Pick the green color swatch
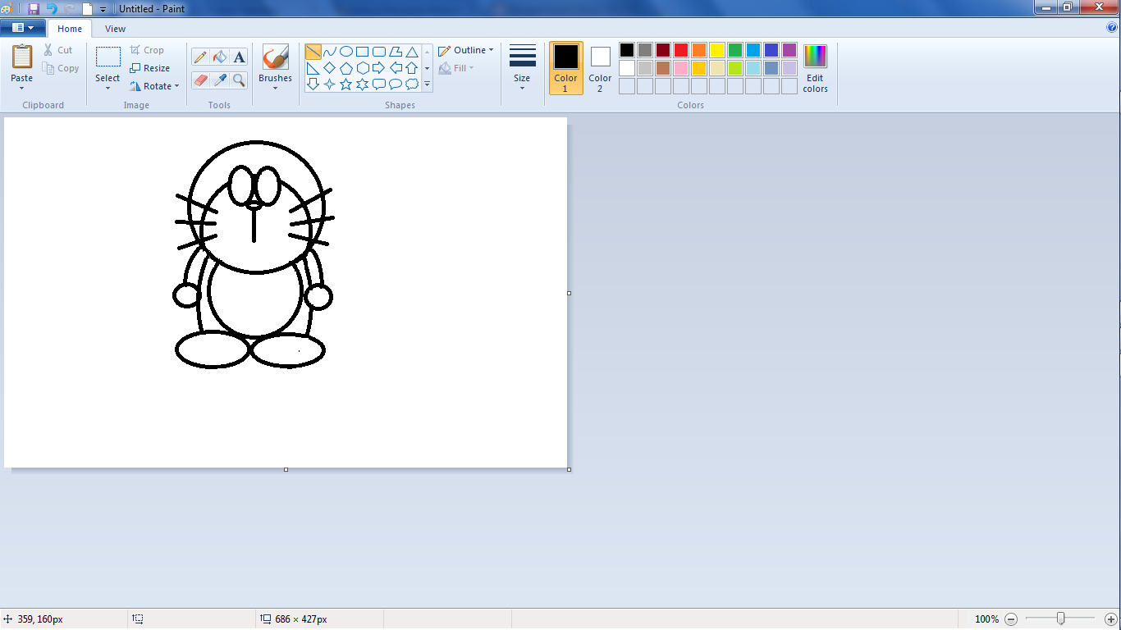Viewport: 1121px width, 630px height. (x=735, y=50)
